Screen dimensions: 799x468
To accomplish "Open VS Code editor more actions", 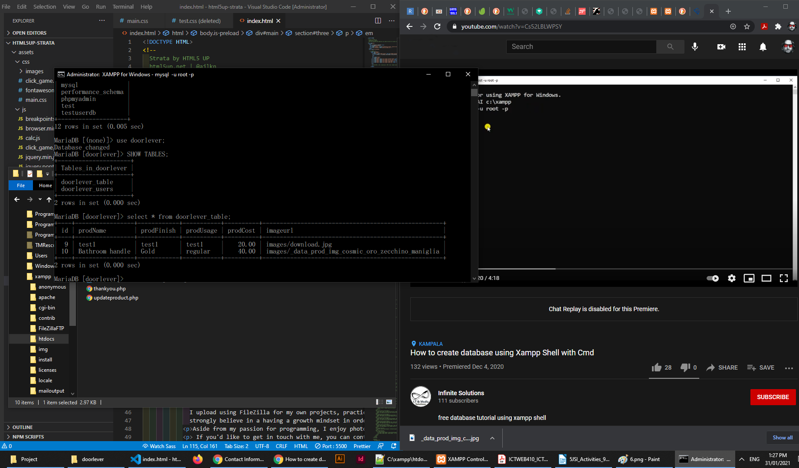I will 392,21.
